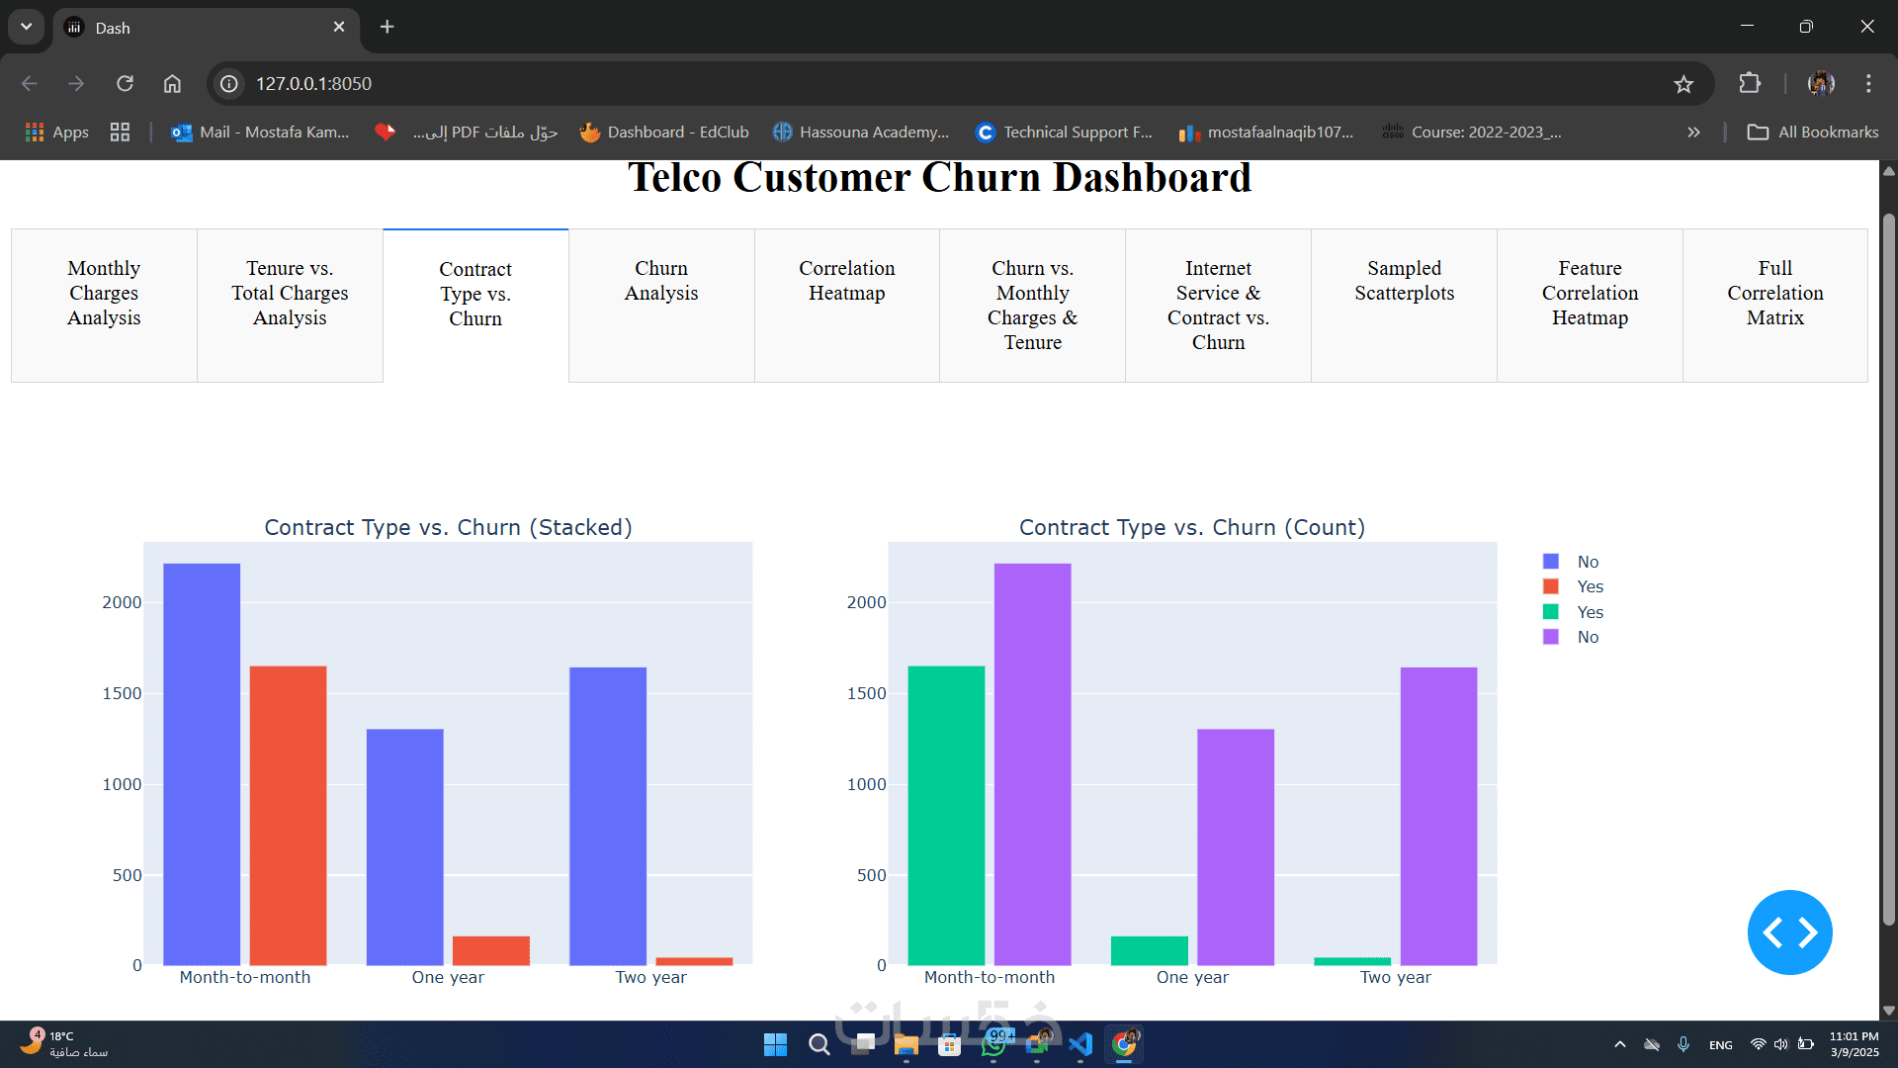Click the blue Dash debug menu button

(x=1789, y=933)
